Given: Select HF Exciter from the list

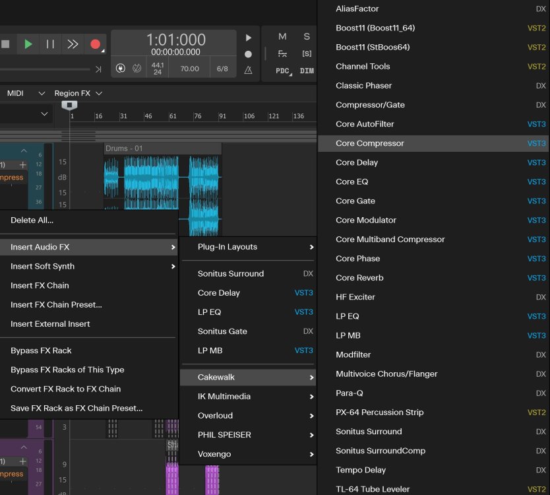Looking at the screenshot, I should [433, 297].
